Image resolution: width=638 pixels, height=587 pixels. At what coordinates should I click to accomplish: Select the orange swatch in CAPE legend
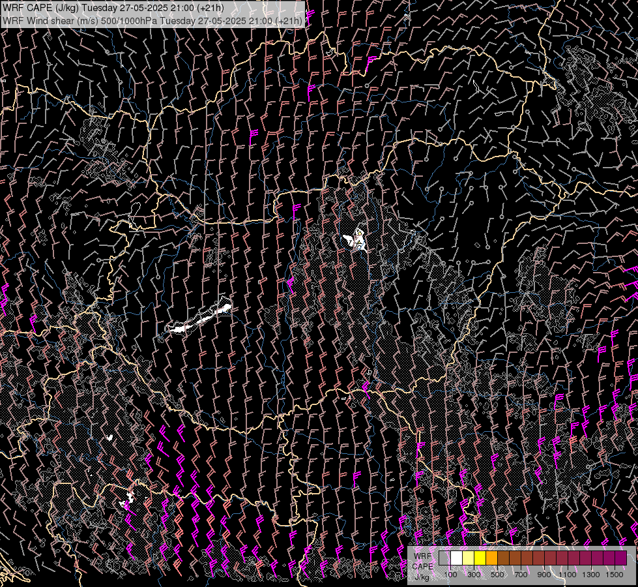492,558
